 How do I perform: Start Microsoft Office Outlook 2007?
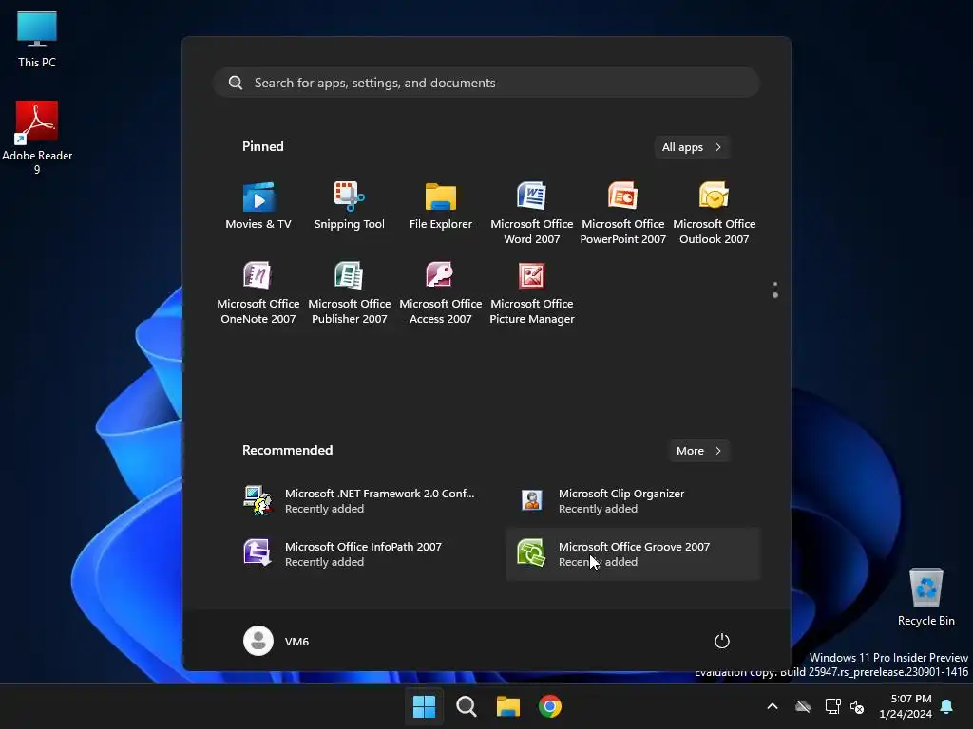pos(715,213)
